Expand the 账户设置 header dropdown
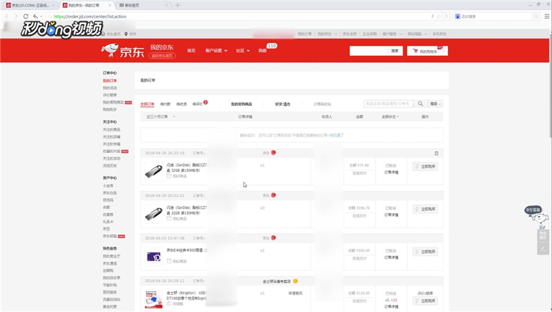The image size is (552, 312). [216, 51]
